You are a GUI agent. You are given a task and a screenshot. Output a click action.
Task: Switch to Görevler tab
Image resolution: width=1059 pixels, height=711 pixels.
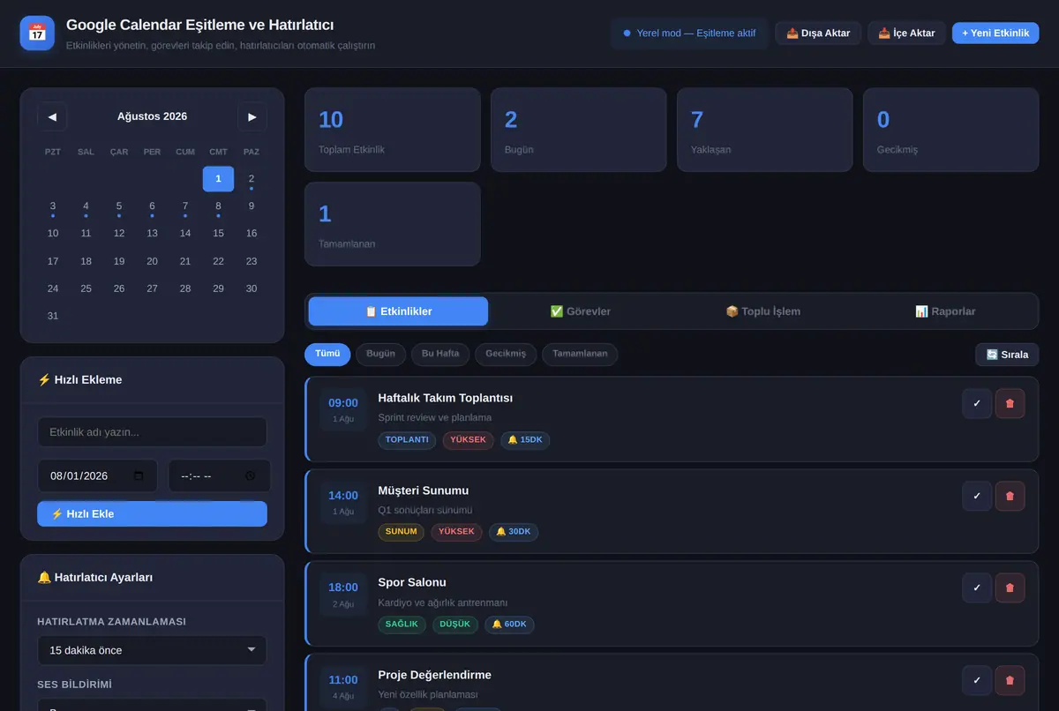tap(580, 311)
